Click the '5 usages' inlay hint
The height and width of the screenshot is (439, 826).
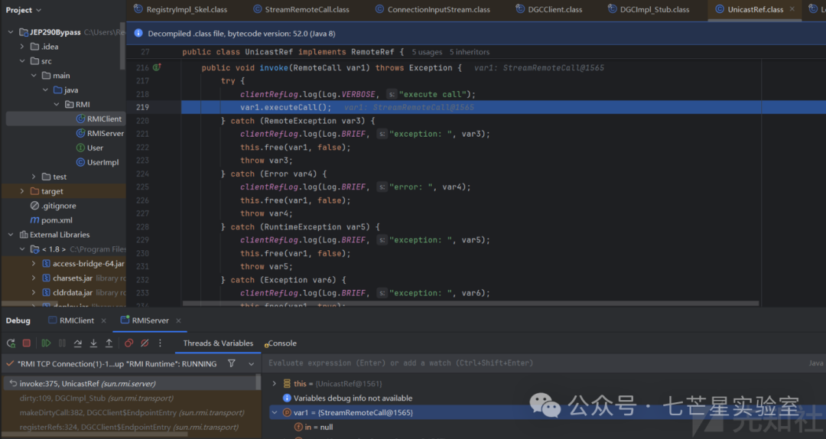[x=427, y=52]
